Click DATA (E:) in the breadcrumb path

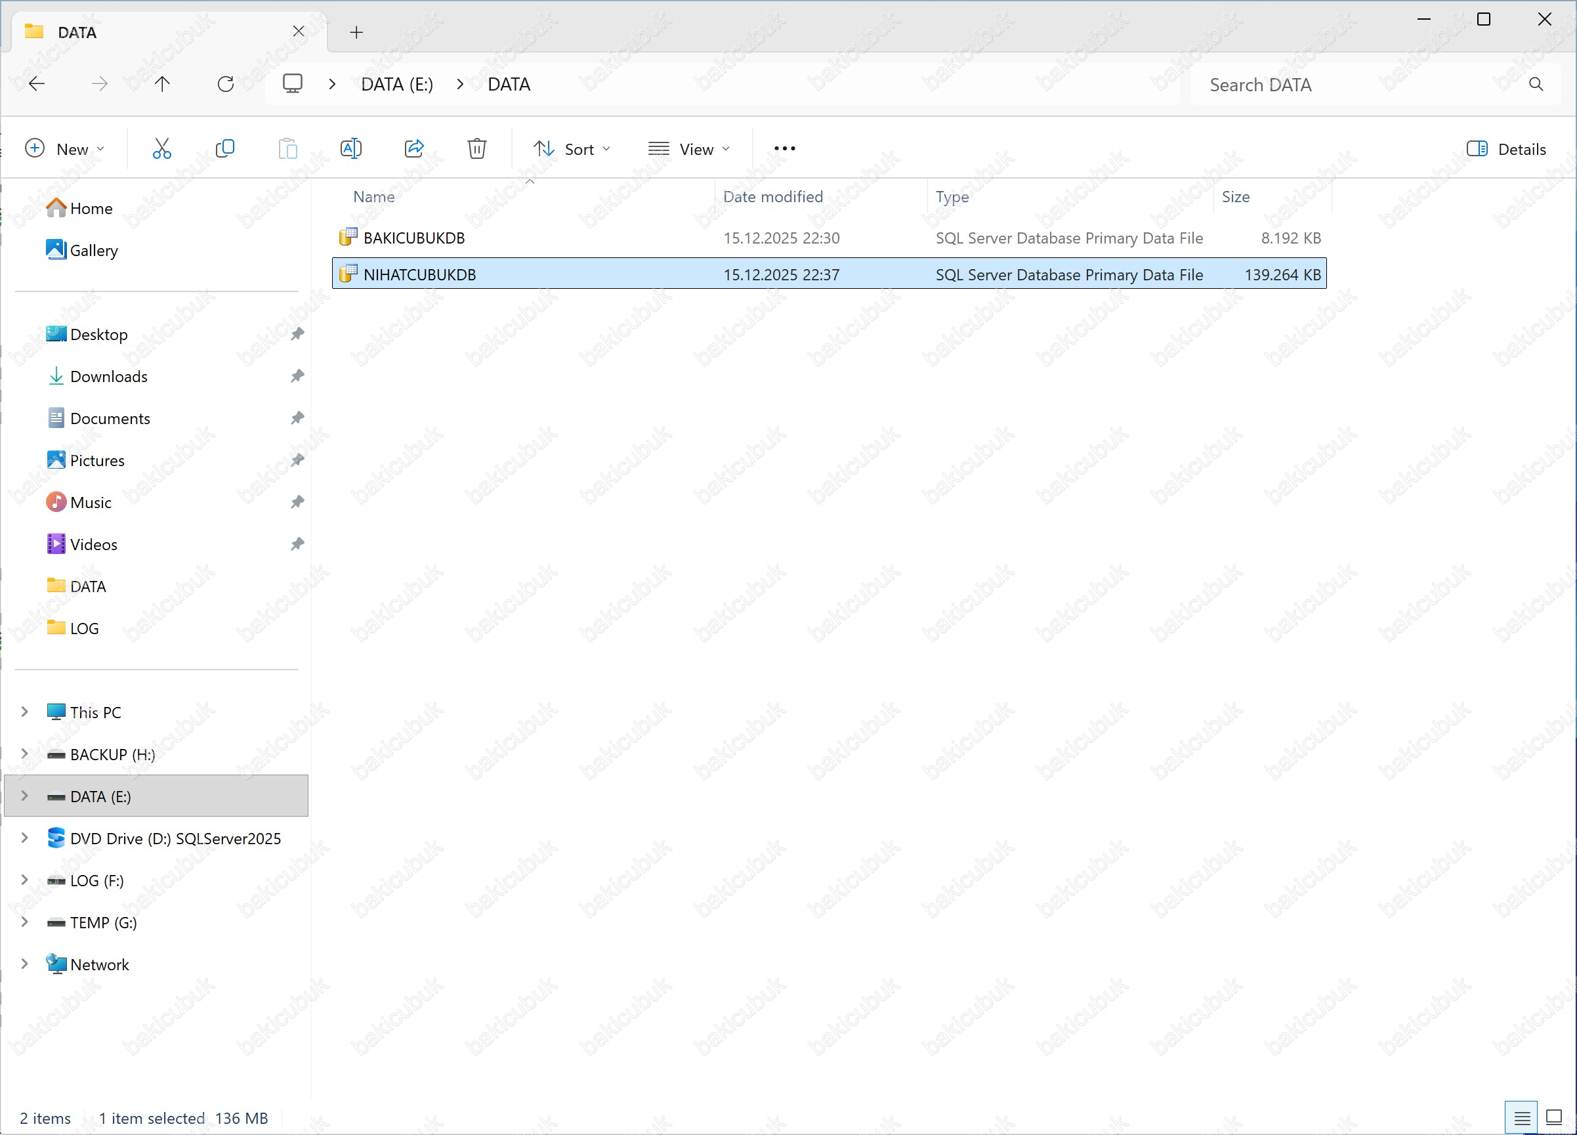[396, 84]
